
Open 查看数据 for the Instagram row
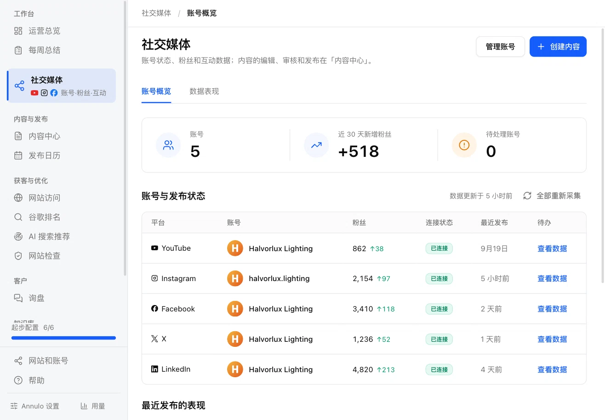[552, 278]
